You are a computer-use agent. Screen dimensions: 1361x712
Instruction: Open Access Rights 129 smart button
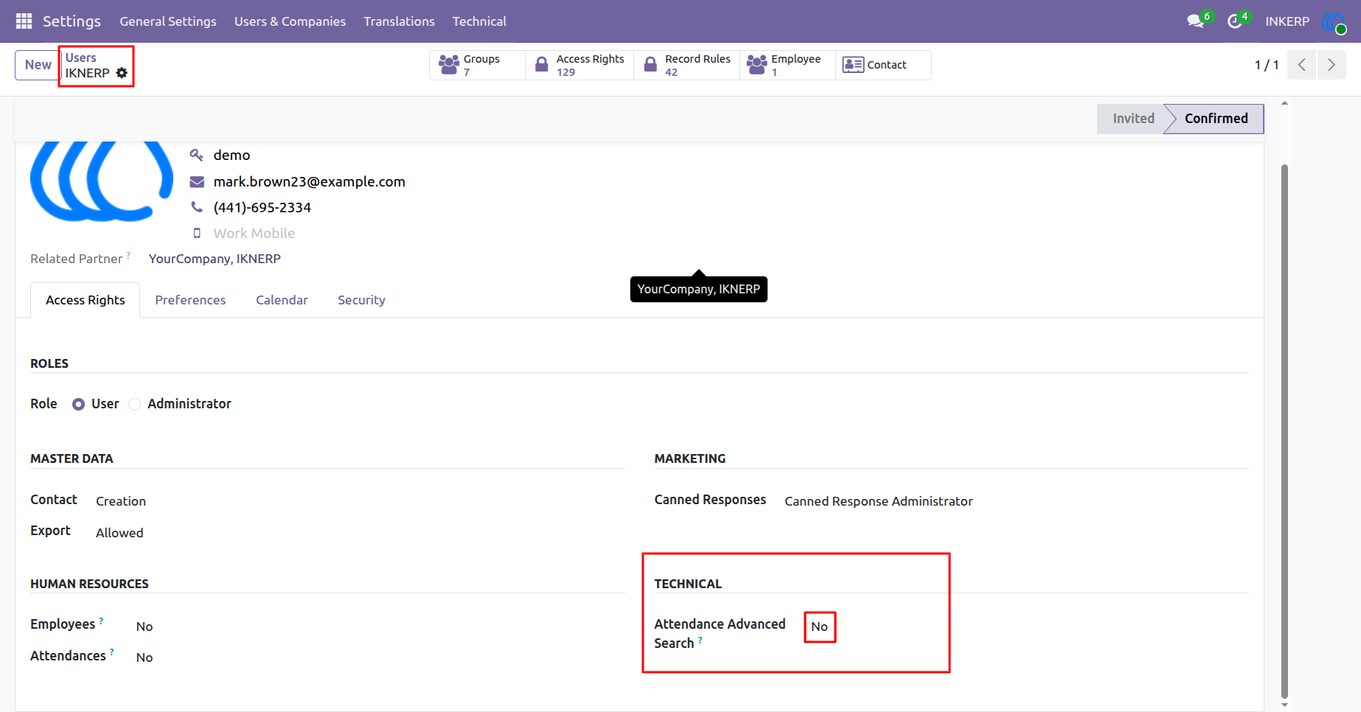579,65
